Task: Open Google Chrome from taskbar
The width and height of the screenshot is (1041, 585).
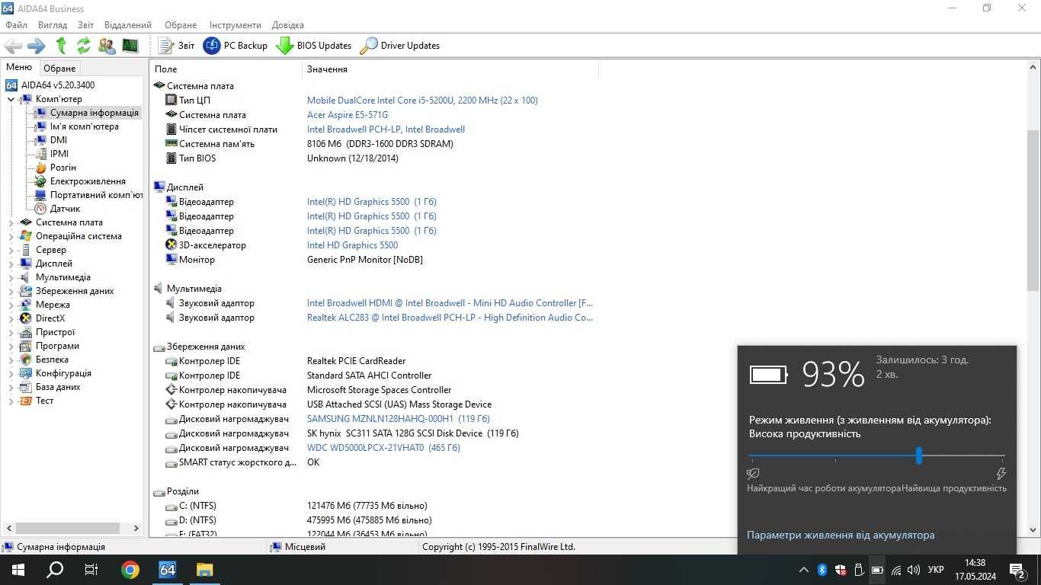Action: tap(130, 569)
